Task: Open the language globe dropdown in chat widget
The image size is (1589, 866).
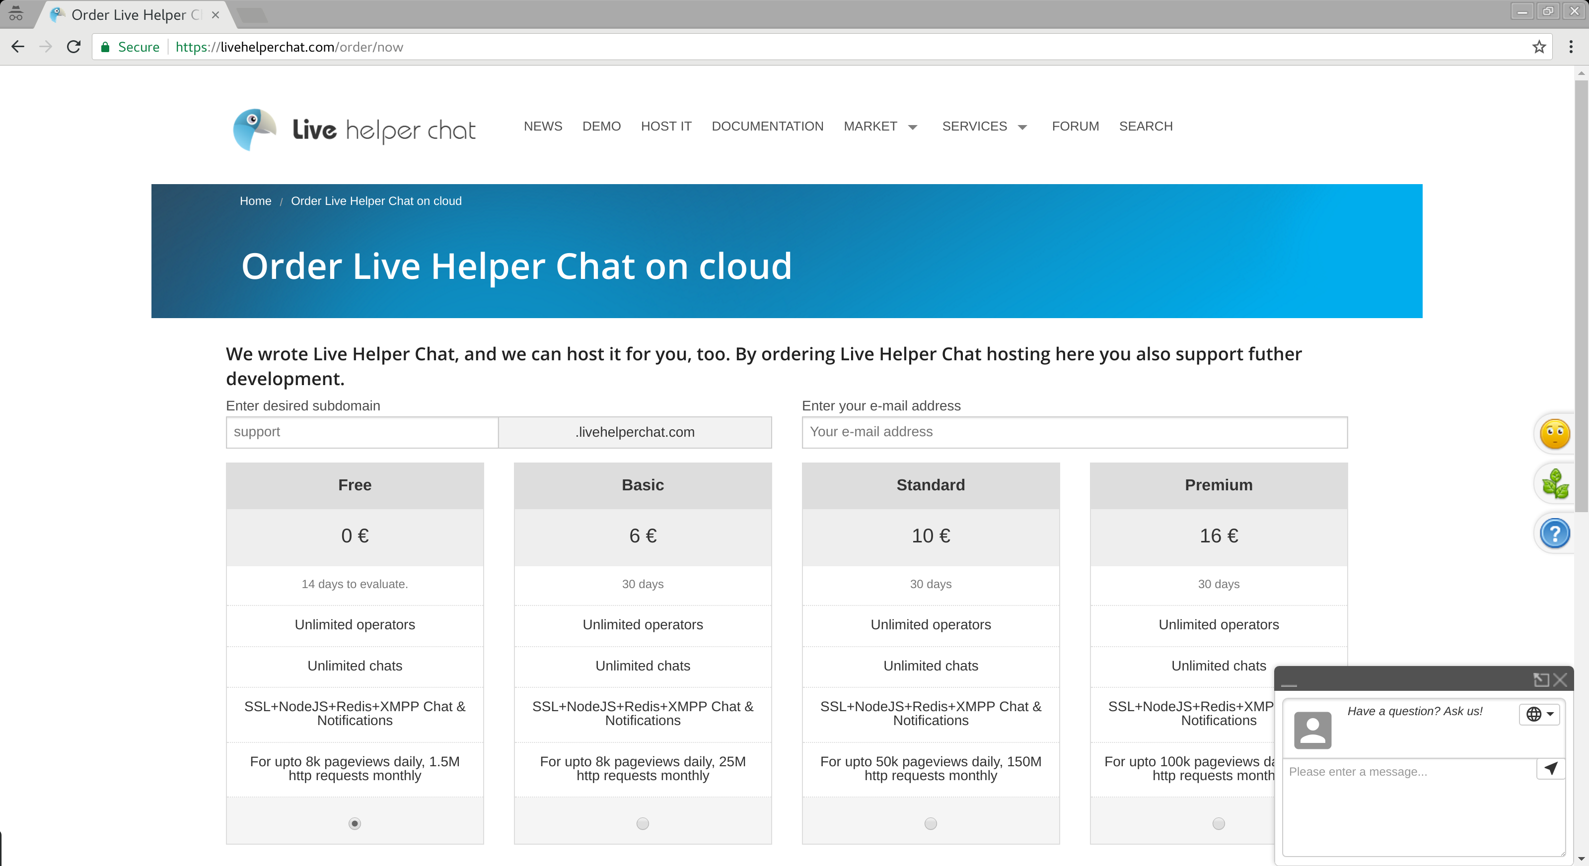Action: point(1538,714)
